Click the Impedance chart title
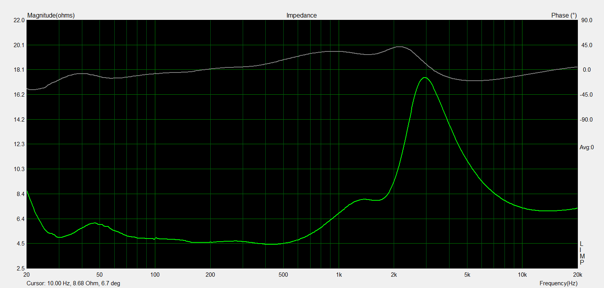Screen dimensions: 604x288 302,16
